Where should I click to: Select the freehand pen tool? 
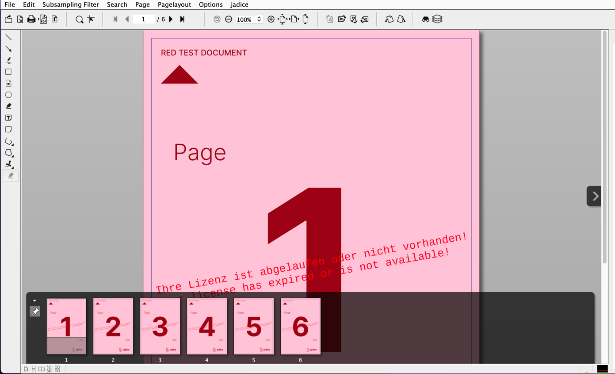click(x=8, y=60)
